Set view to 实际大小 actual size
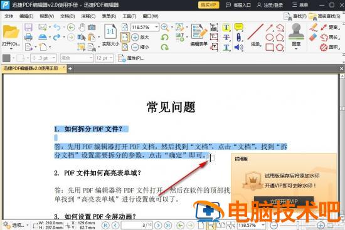 click(x=110, y=34)
